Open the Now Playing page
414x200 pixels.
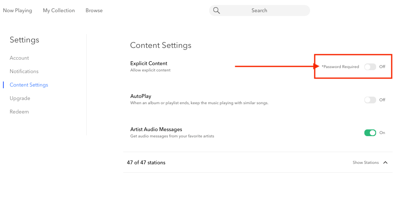point(17,11)
